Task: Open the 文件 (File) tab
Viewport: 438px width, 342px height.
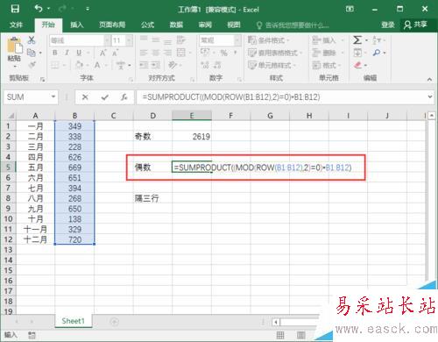Action: pos(16,25)
